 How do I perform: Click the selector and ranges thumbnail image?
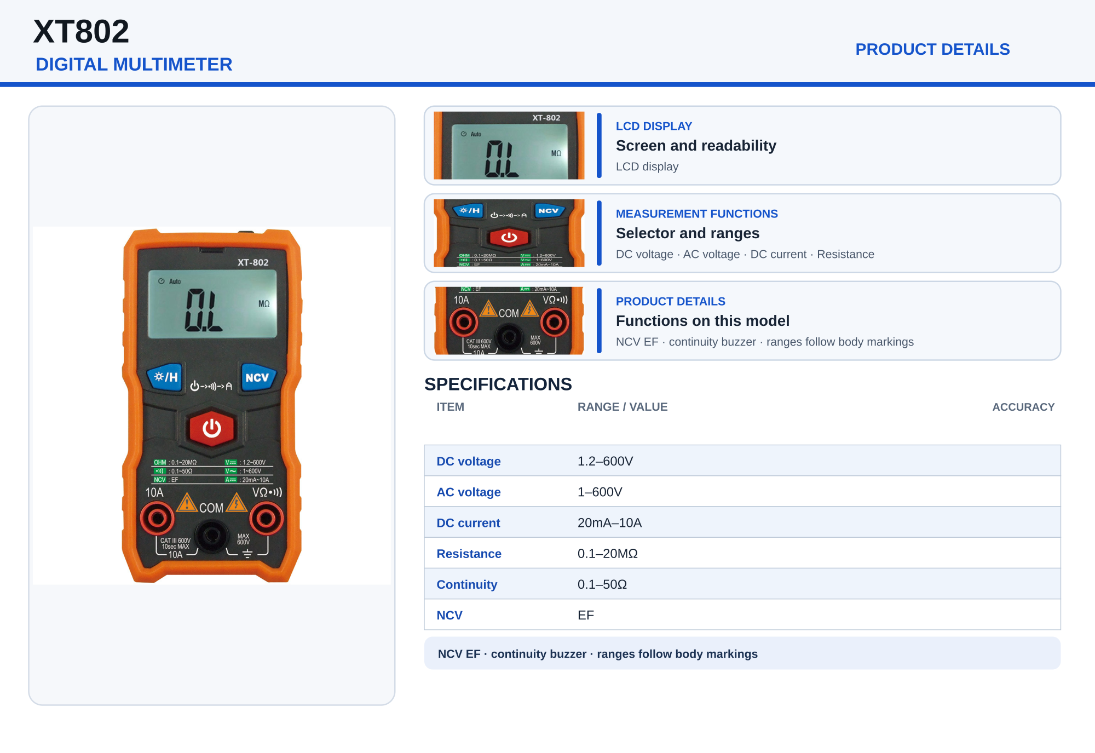(x=509, y=233)
